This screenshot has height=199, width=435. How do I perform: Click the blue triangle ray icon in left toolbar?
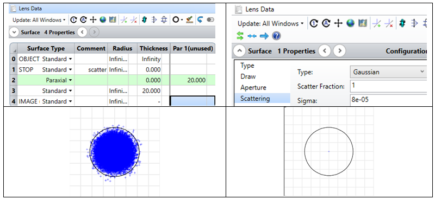(x=154, y=20)
